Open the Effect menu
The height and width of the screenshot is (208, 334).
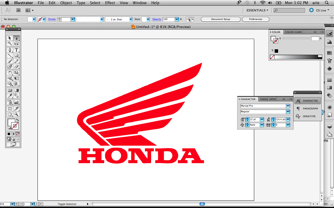tap(110, 3)
